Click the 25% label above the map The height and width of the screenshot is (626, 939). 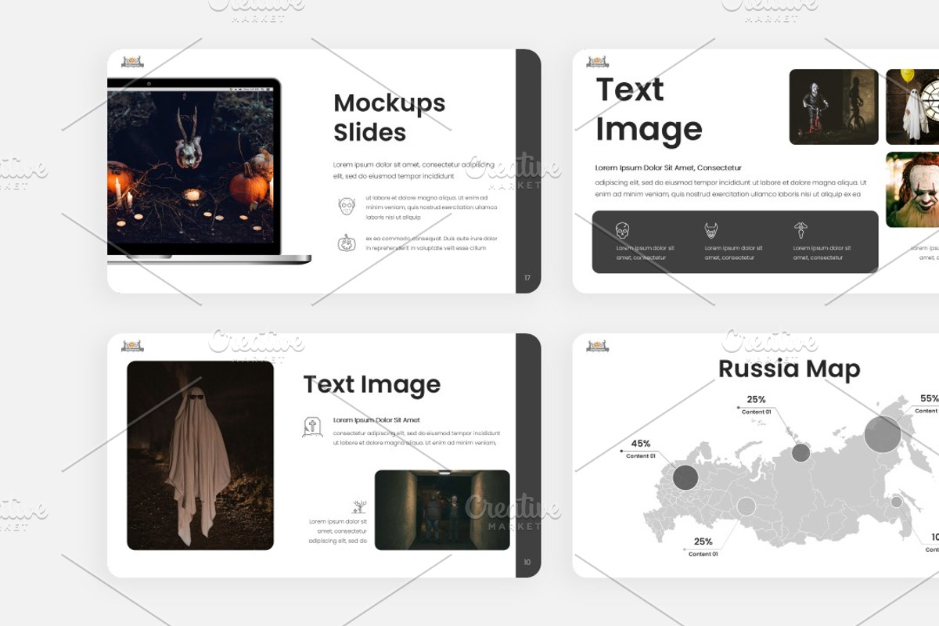click(756, 399)
